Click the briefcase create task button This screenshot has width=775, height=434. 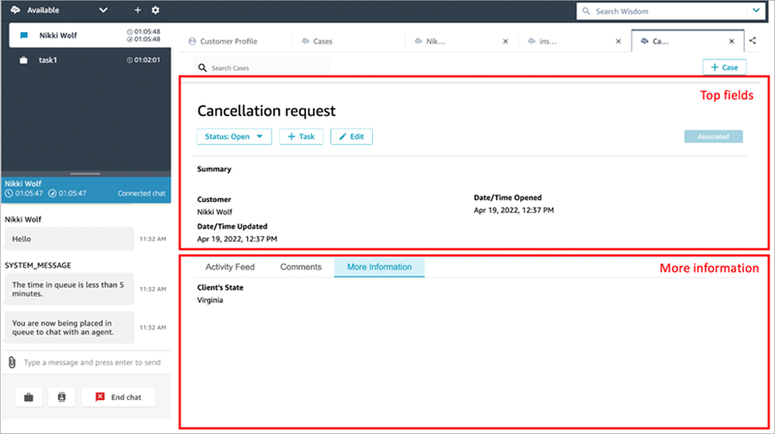point(29,397)
